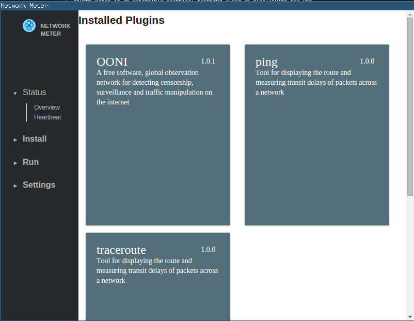Expand the Install section arrow
The height and width of the screenshot is (321, 414).
tap(15, 140)
